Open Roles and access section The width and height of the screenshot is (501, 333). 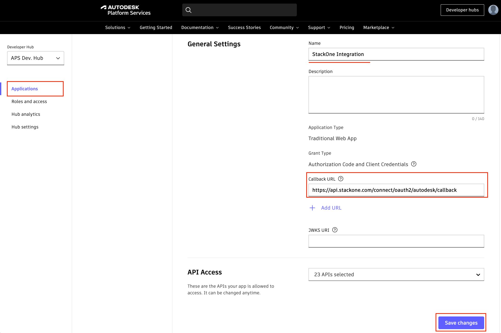click(29, 102)
